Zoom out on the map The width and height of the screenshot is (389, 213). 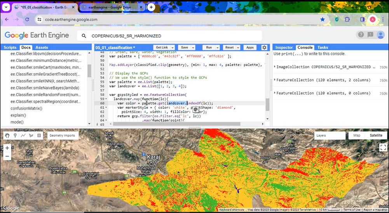(7, 156)
